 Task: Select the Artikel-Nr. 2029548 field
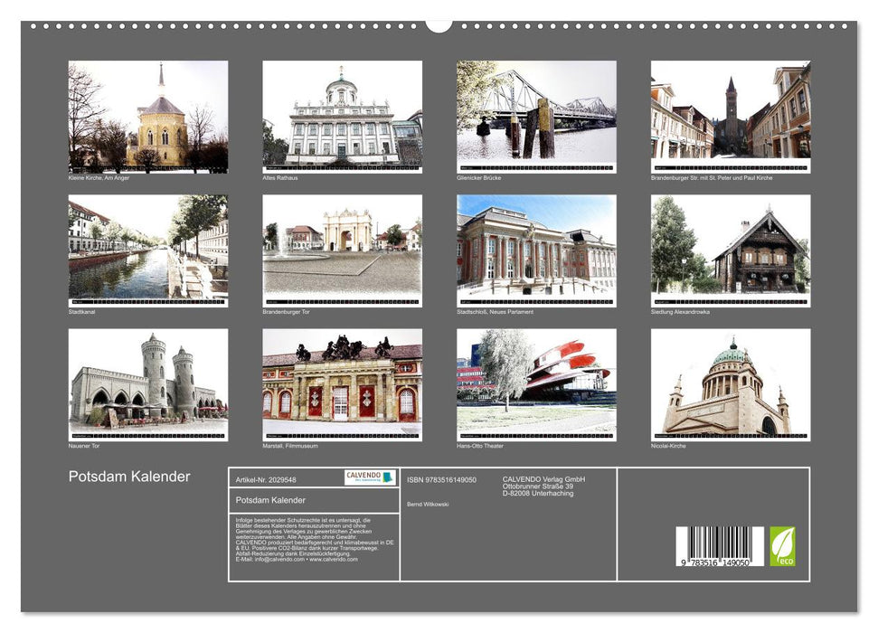click(265, 478)
